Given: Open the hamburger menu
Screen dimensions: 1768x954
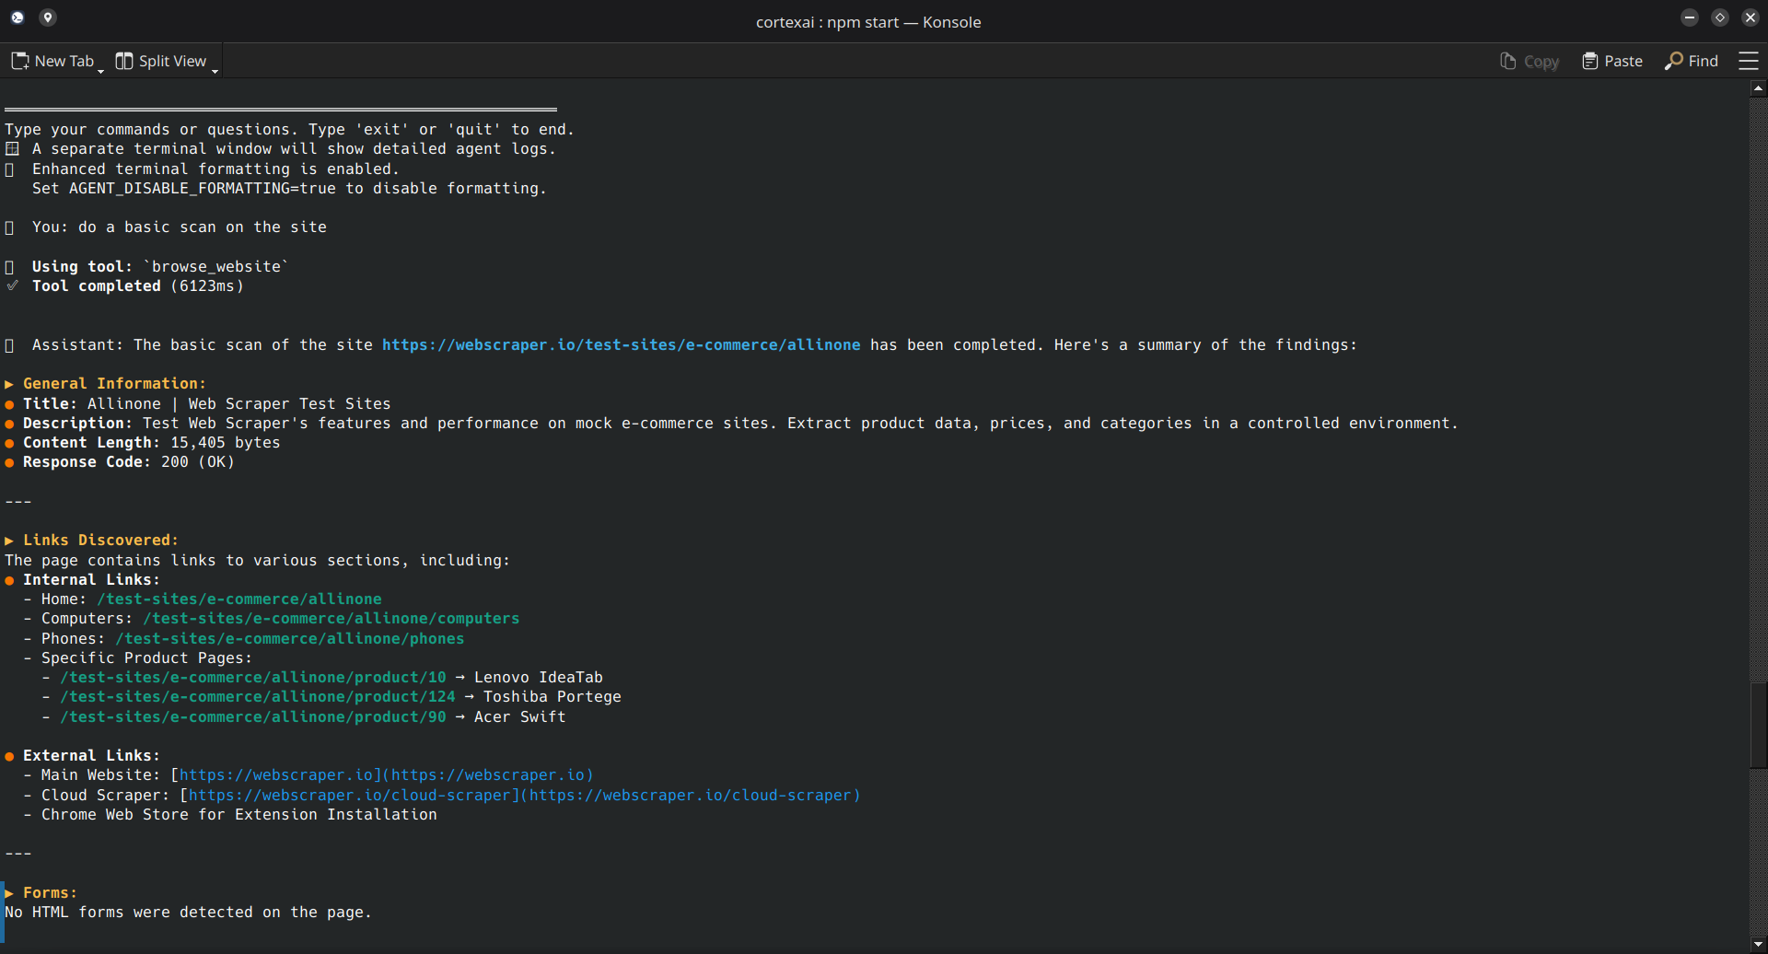Looking at the screenshot, I should (x=1748, y=61).
